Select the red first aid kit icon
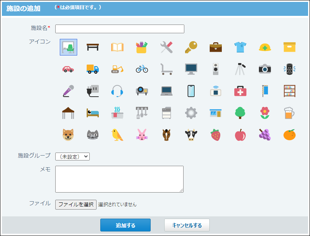310x236 pixels. tap(240, 91)
